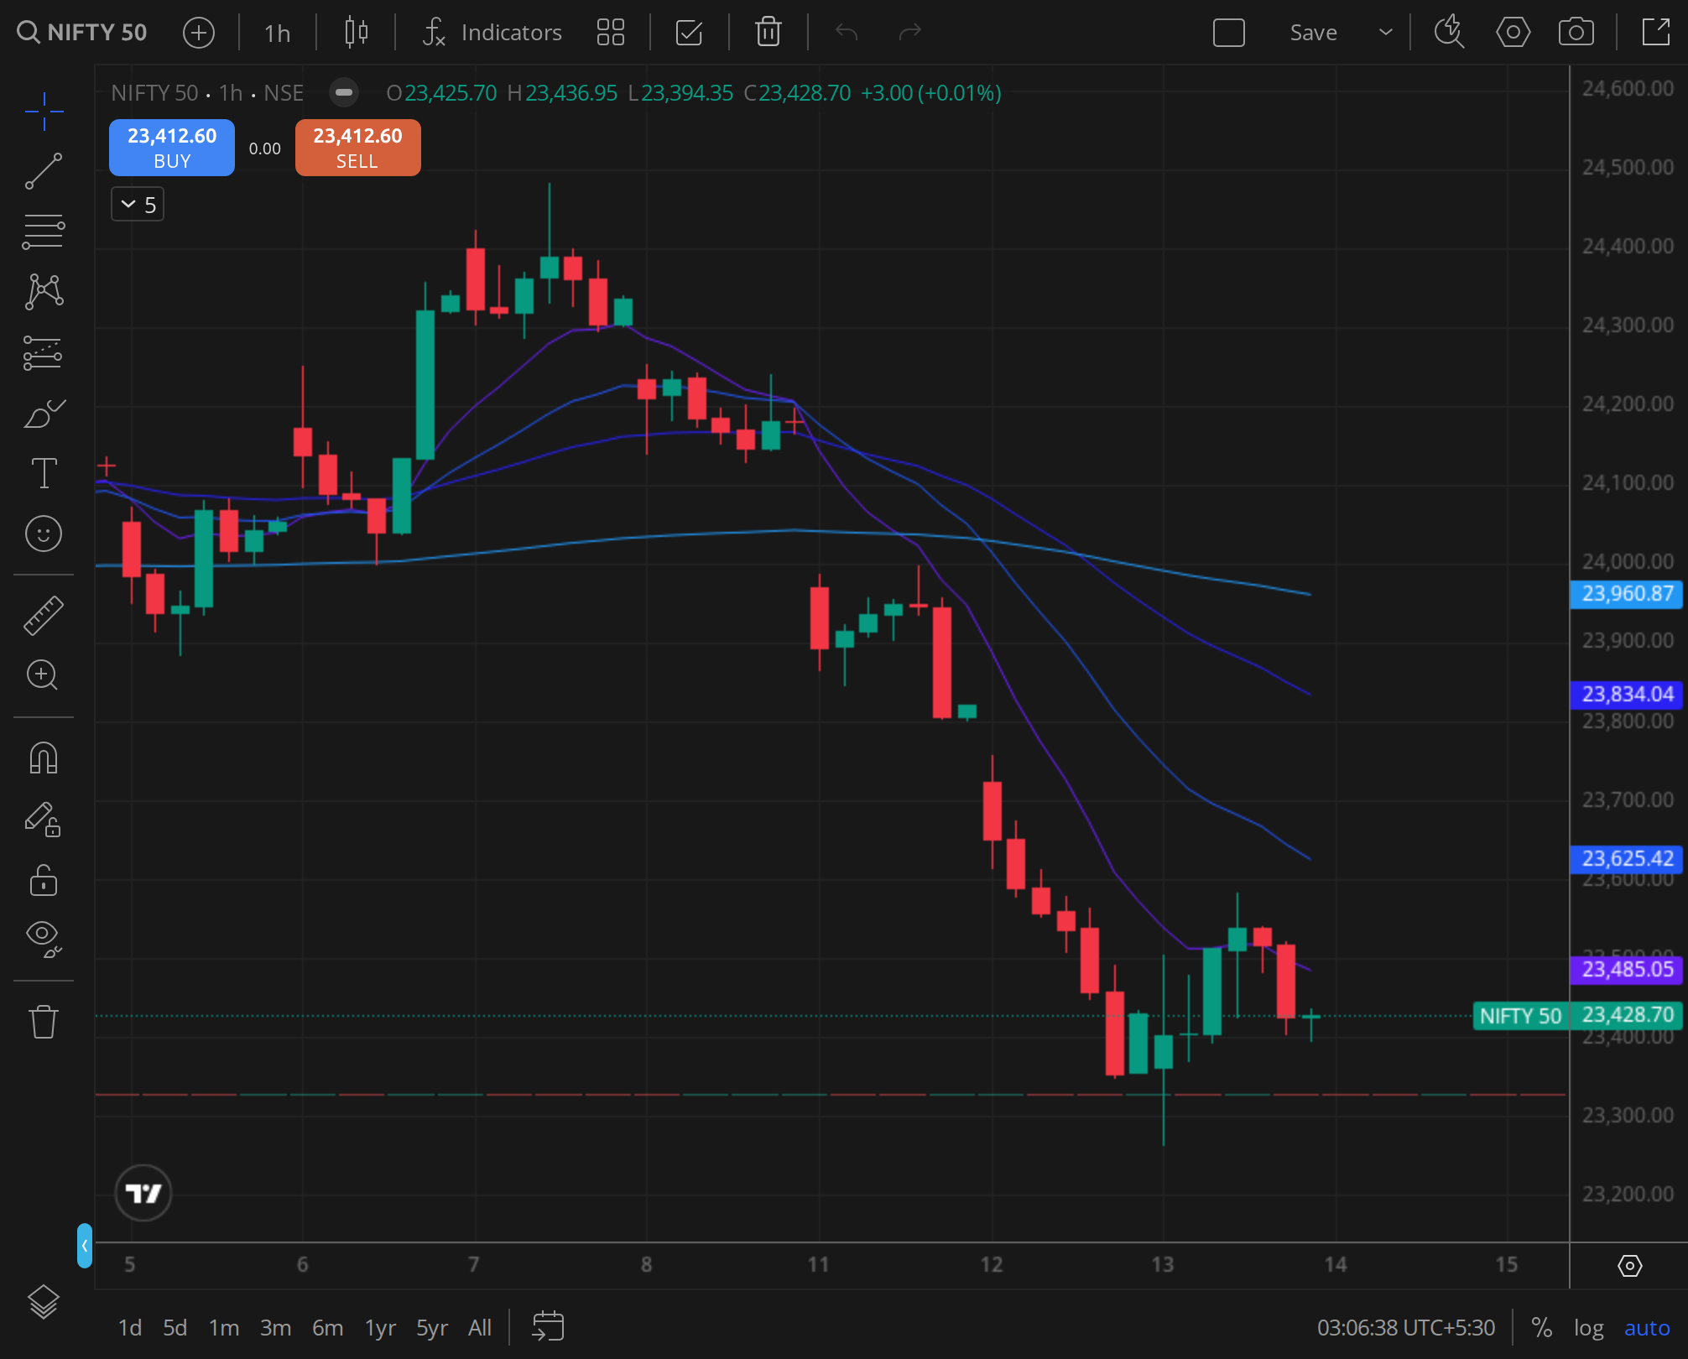Open the quick search lightning icon
Screen dimensions: 1688x1359
[1449, 33]
